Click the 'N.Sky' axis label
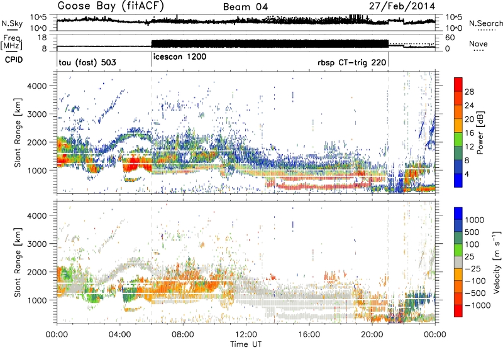The height and width of the screenshot is (348, 503). point(12,23)
